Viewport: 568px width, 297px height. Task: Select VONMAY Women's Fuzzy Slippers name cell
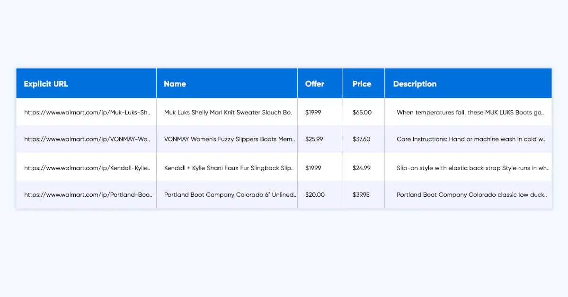click(230, 140)
